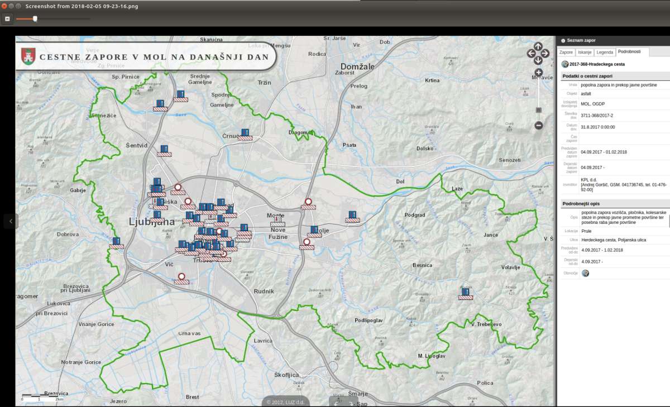This screenshot has width=670, height=407.
Task: Pan the map west with left arrow
Action: (x=532, y=54)
